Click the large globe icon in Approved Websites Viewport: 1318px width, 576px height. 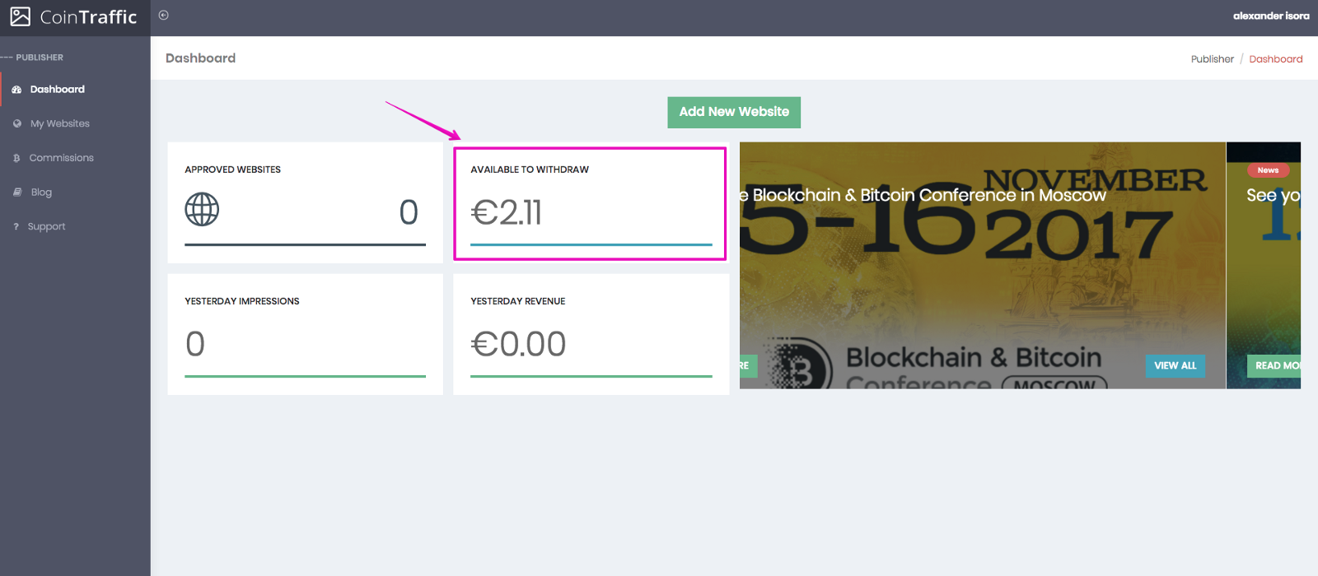pos(202,210)
